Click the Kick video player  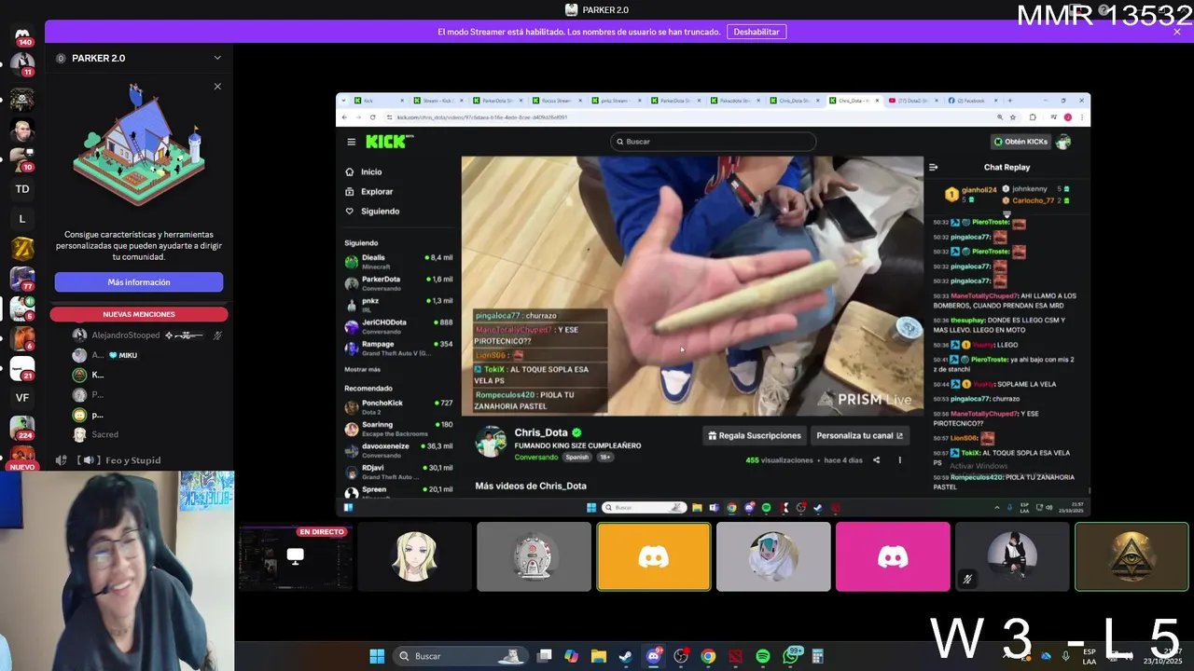click(x=692, y=285)
